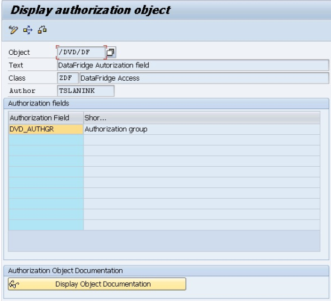Click Display Object Documentation button
The height and width of the screenshot is (301, 331).
97,284
